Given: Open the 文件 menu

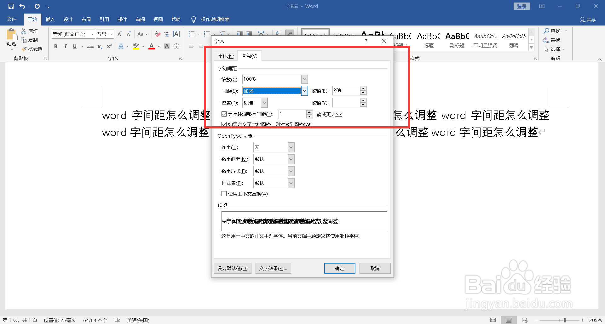Looking at the screenshot, I should point(12,19).
